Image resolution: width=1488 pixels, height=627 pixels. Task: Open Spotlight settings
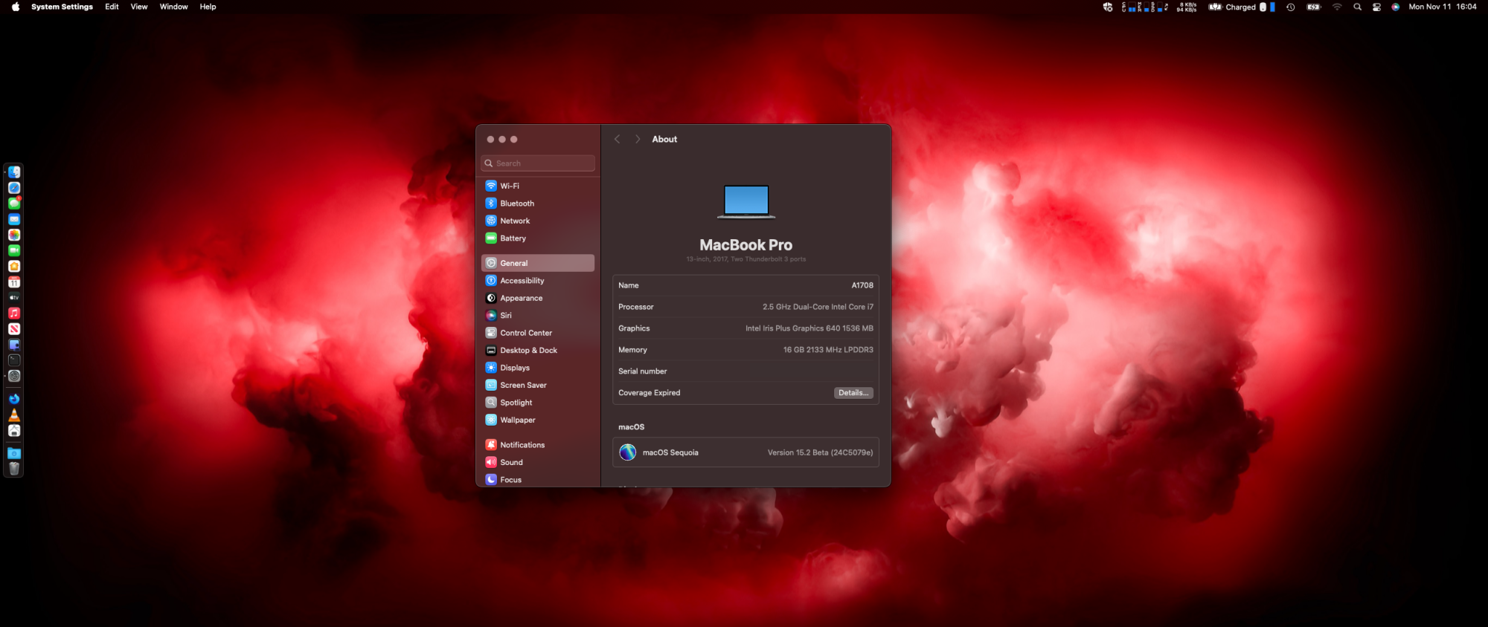(x=538, y=403)
